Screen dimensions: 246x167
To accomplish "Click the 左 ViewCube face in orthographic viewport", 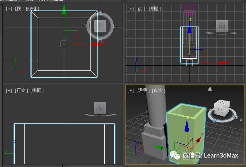I will coord(100,108).
